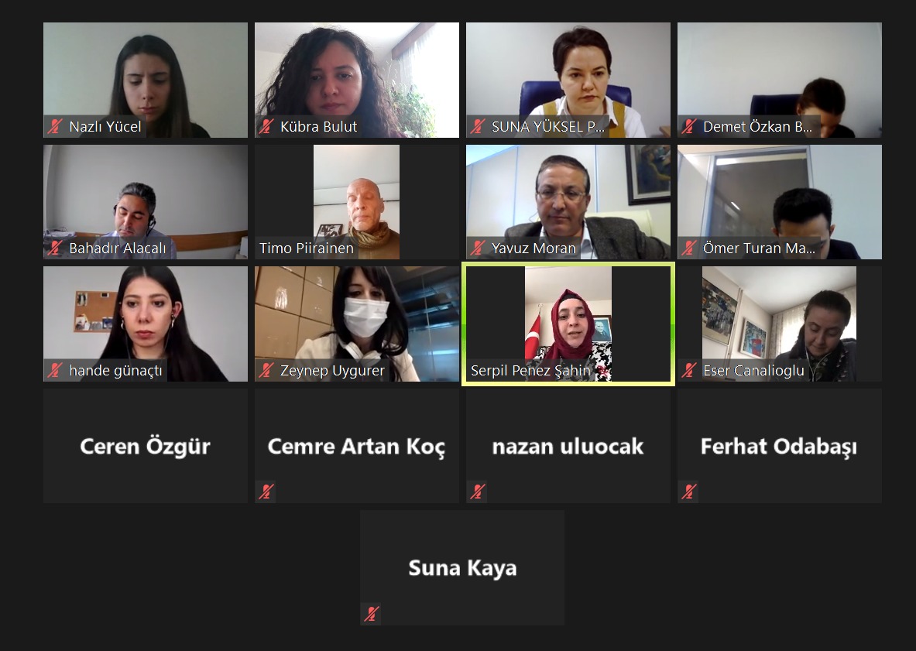The width and height of the screenshot is (916, 651).
Task: Click muted microphone icon beside Nazlı Yücel
Action: 55,126
